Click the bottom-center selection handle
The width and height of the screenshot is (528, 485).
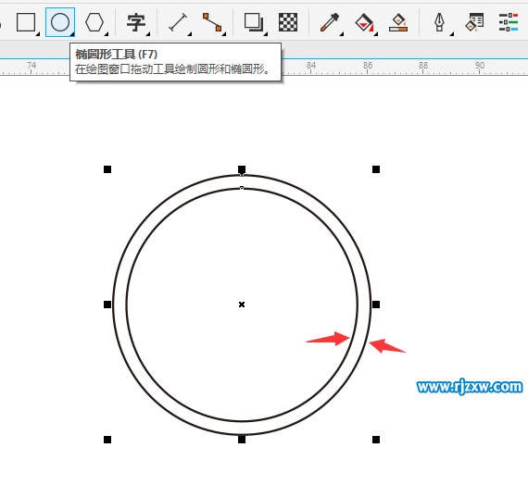click(242, 440)
